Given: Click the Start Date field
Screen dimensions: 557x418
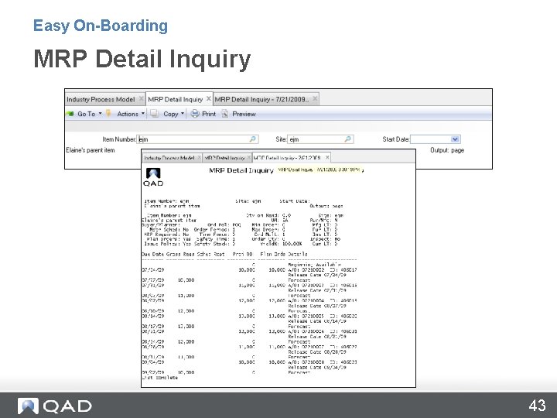Looking at the screenshot, I should [x=435, y=139].
